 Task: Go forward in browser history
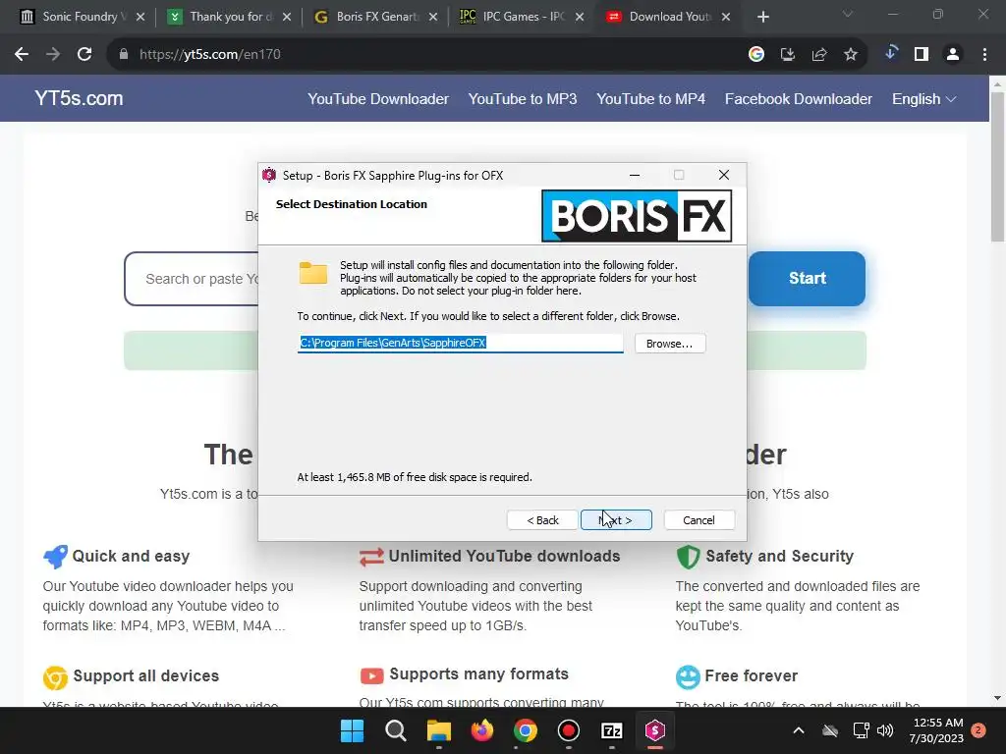(53, 55)
